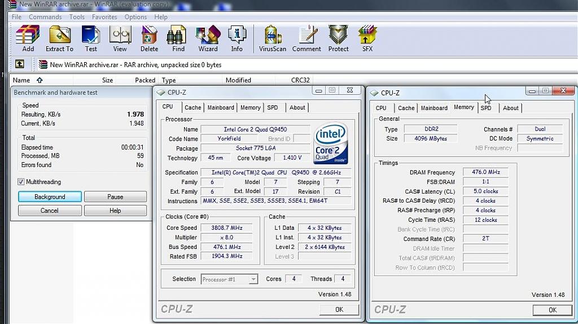
Task: Click the right CPU-Z window title icon
Action: 374,93
